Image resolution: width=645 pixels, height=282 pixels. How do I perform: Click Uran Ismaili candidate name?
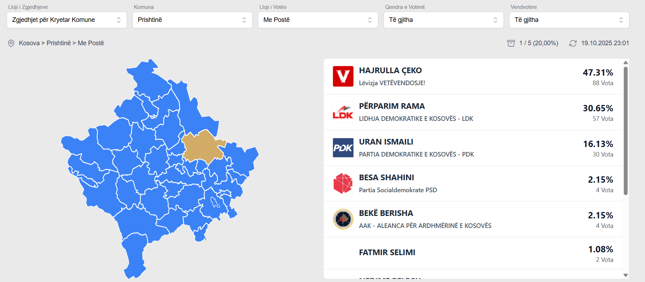click(x=386, y=142)
